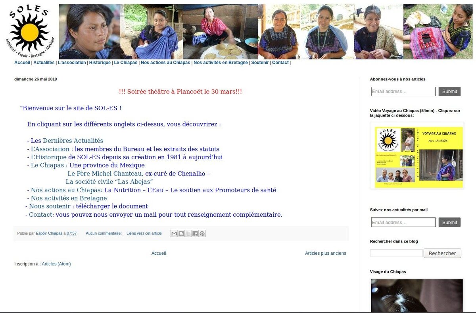Open Accueil in the top navigation
Screen dimensions: 476x313
pos(22,63)
